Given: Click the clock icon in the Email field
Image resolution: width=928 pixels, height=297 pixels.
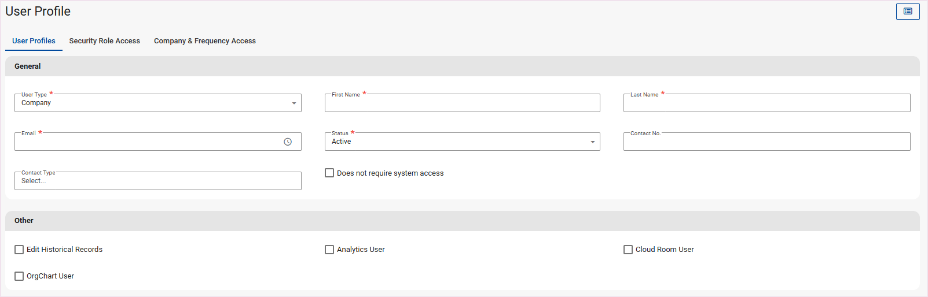Looking at the screenshot, I should coord(288,142).
